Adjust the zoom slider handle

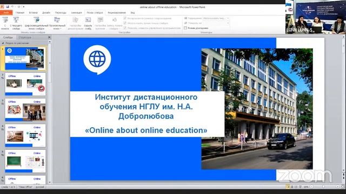click(x=323, y=187)
